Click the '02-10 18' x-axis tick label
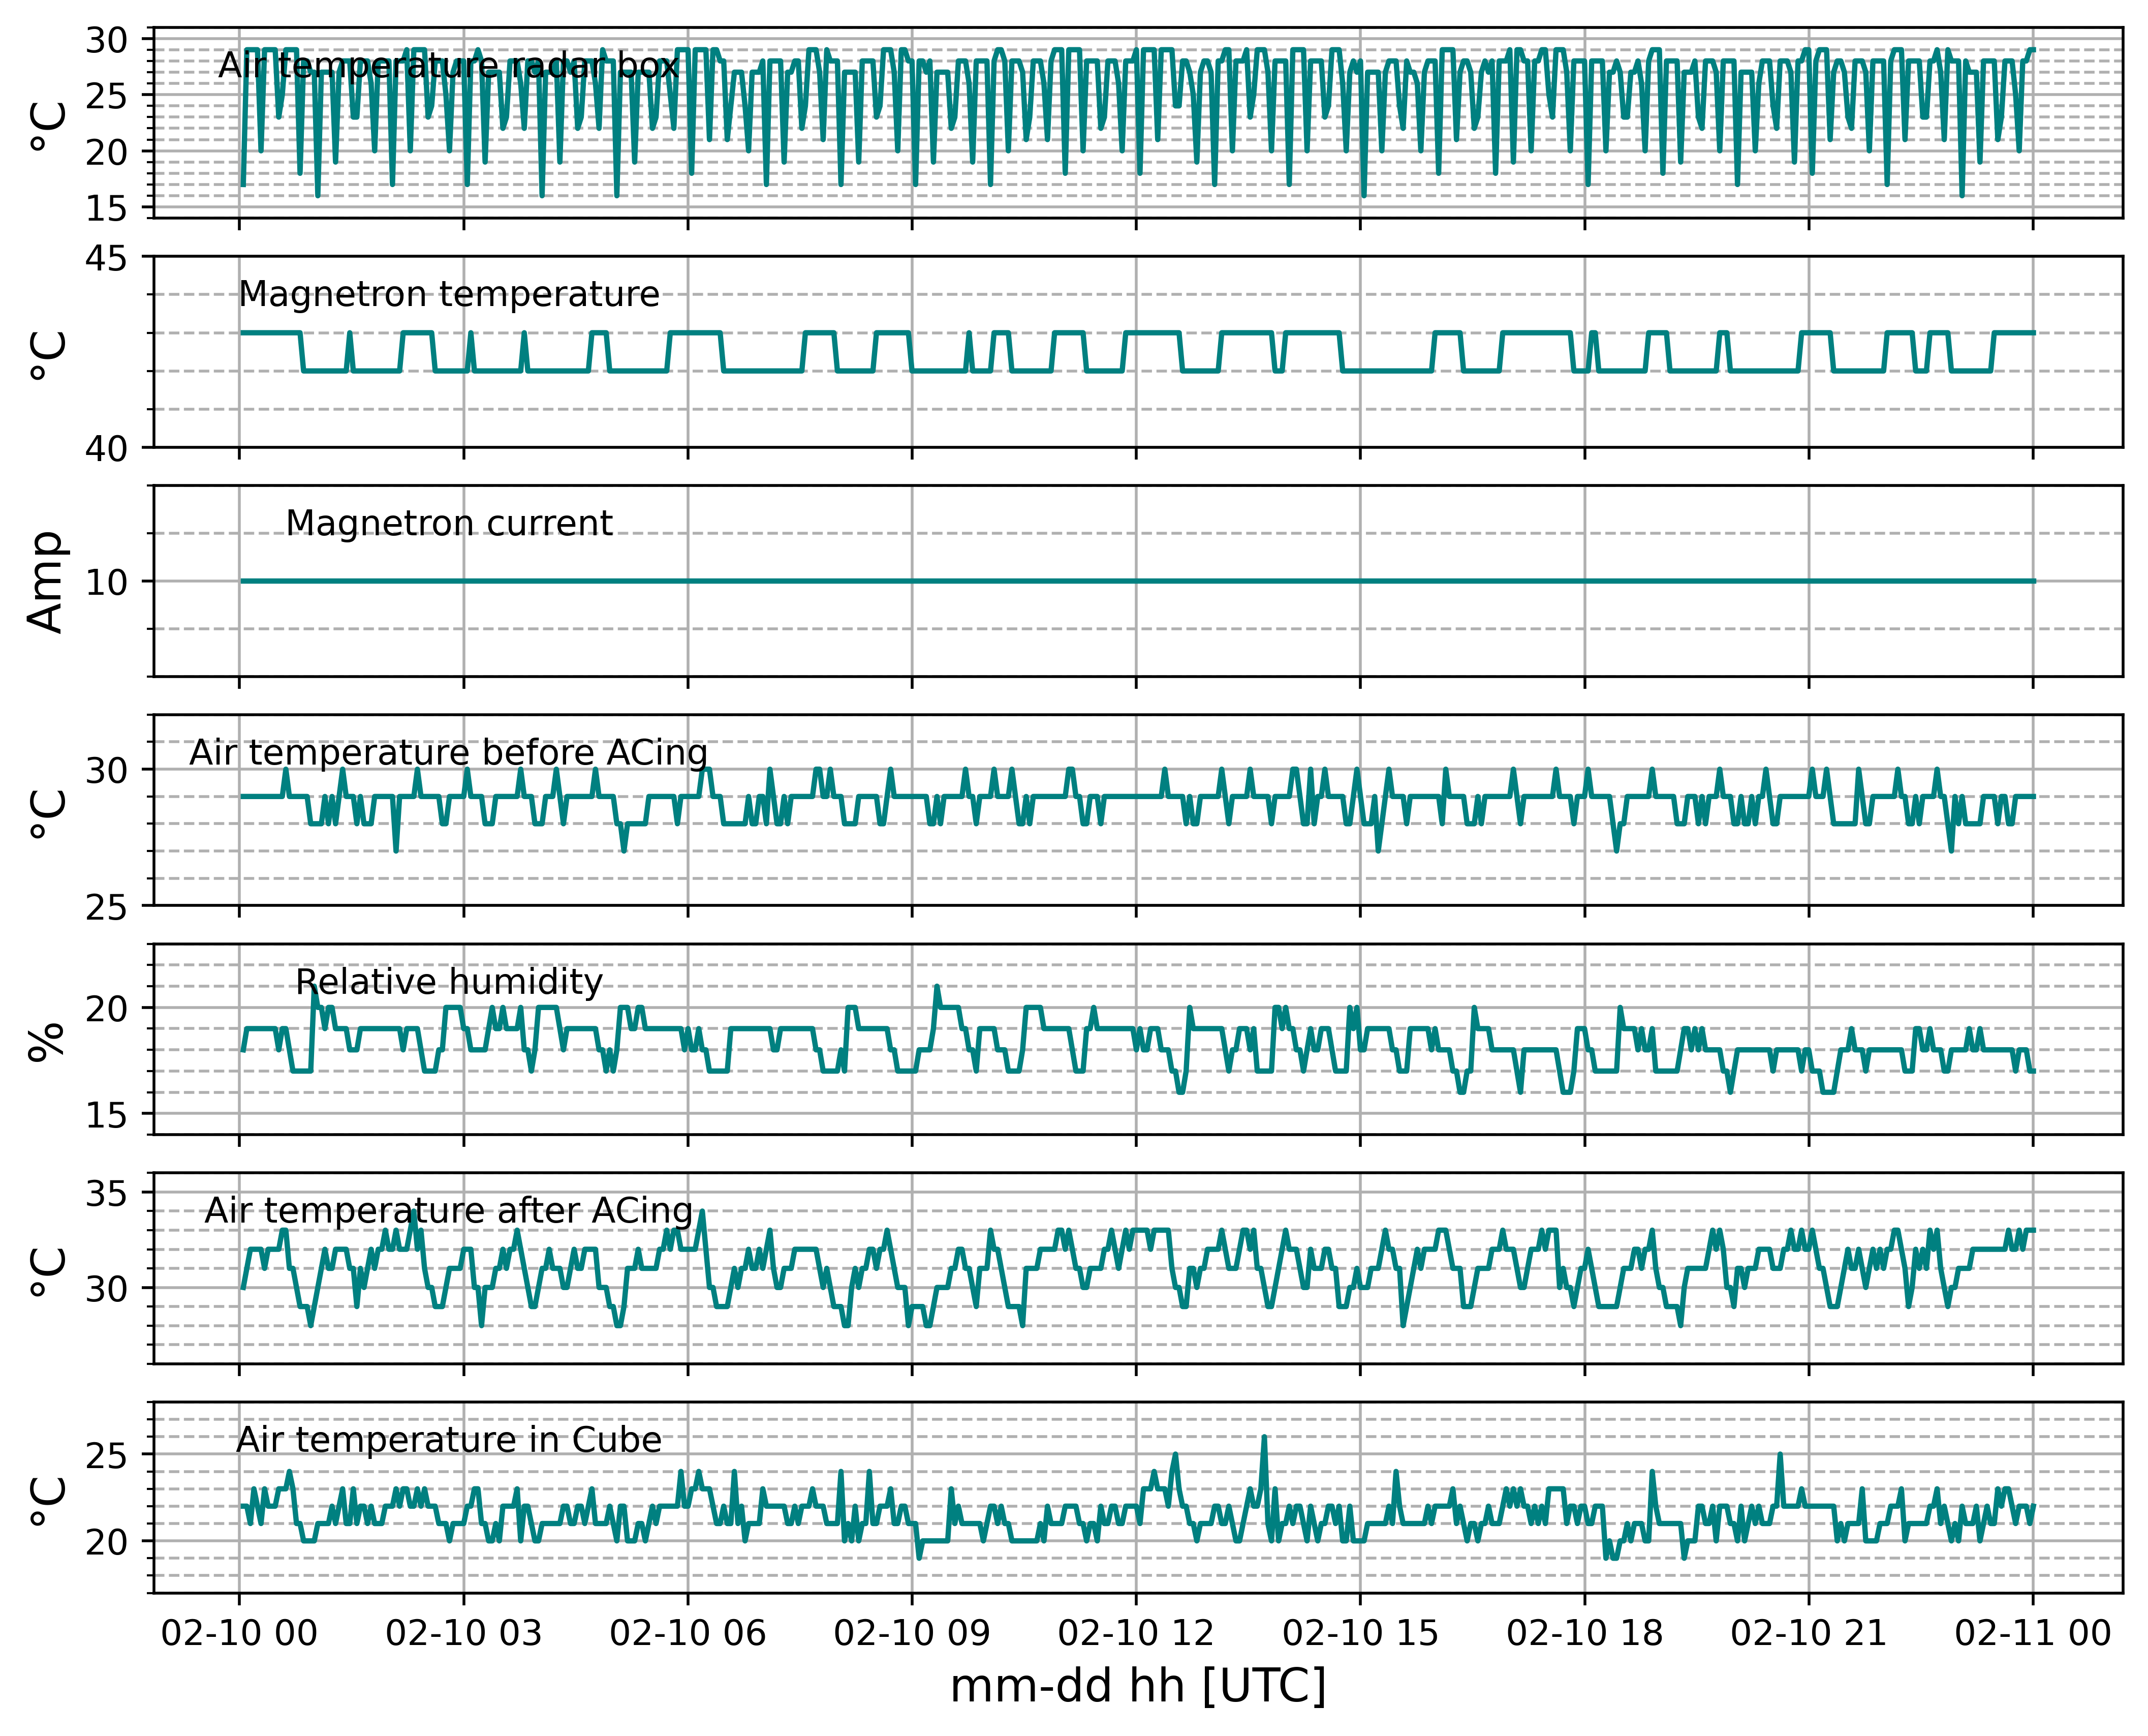Viewport: 2148px width, 1736px height. (1584, 1633)
